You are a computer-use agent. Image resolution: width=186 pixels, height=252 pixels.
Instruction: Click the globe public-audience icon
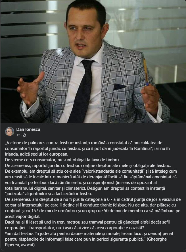tap(24, 135)
